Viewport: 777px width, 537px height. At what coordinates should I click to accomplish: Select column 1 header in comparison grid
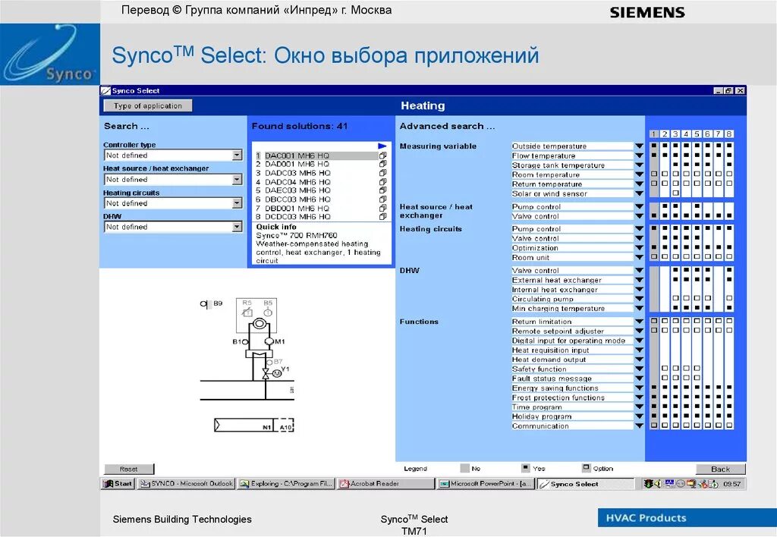(x=654, y=134)
